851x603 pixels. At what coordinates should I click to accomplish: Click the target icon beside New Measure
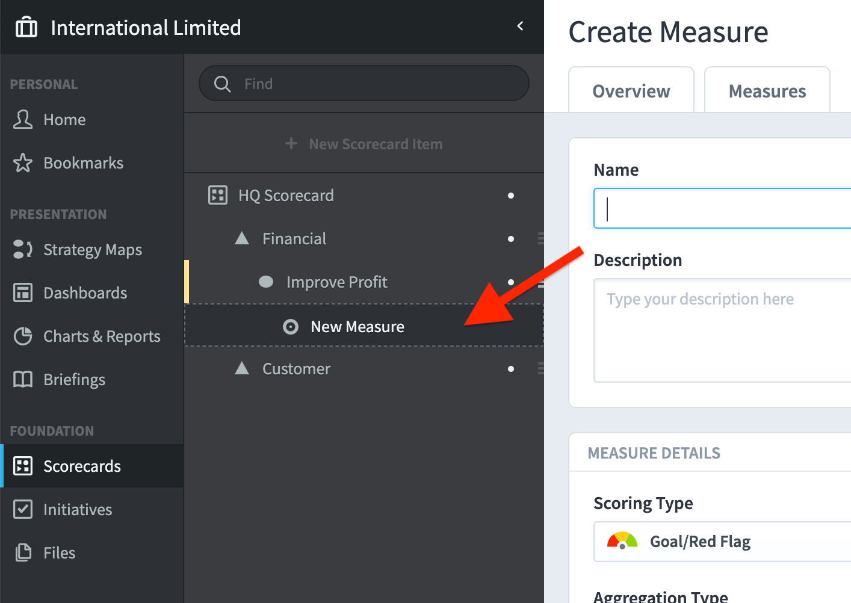(291, 326)
